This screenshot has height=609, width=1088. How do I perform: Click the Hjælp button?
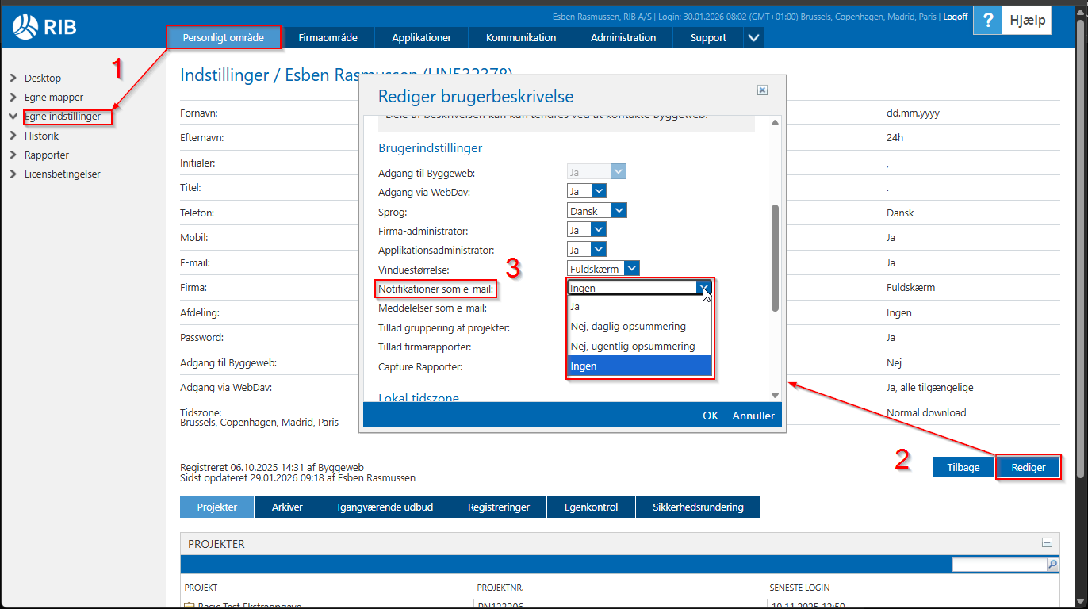point(1027,21)
